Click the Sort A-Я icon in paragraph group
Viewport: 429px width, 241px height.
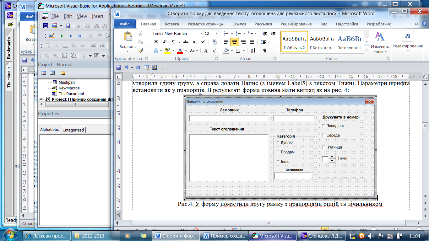253,51
